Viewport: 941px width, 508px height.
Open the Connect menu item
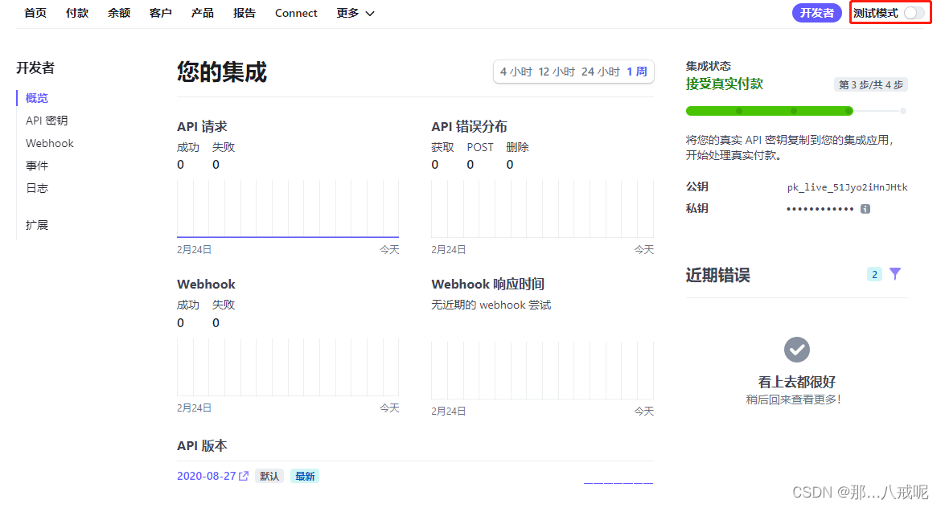click(x=295, y=13)
